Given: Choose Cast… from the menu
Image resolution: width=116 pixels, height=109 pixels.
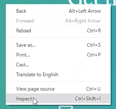Looking at the screenshot, I should (x=58, y=65).
